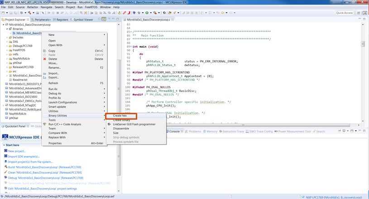Expand the DebugLPC1769 folder
The image size is (369, 199).
point(6,46)
